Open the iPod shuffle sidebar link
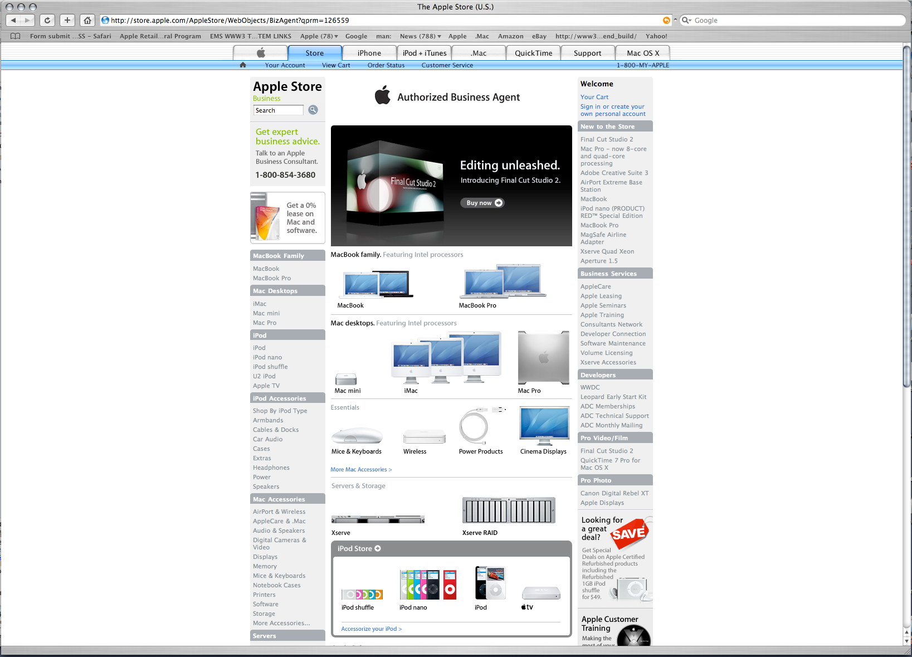 point(270,367)
